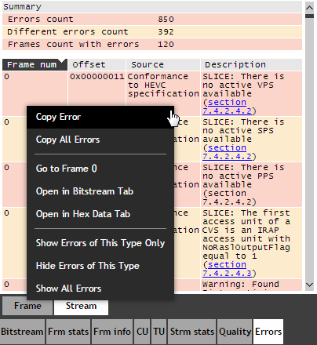Switch to the Frame tab
This screenshot has width=317, height=345.
(x=27, y=306)
